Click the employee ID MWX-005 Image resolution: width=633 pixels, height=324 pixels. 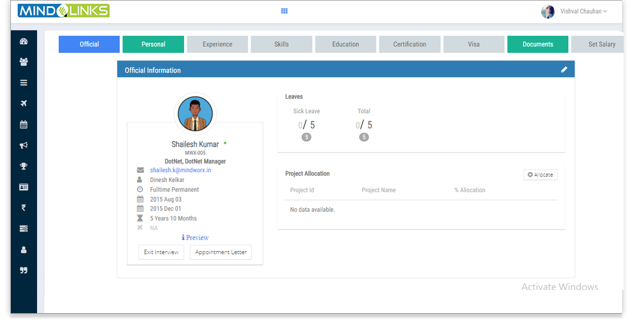[x=195, y=153]
